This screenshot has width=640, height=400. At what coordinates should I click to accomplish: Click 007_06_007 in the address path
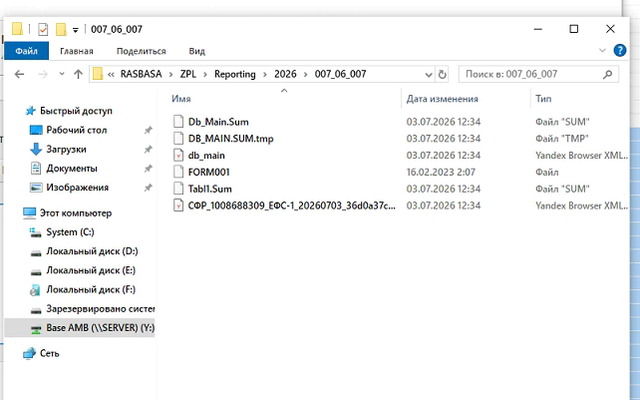coord(340,74)
